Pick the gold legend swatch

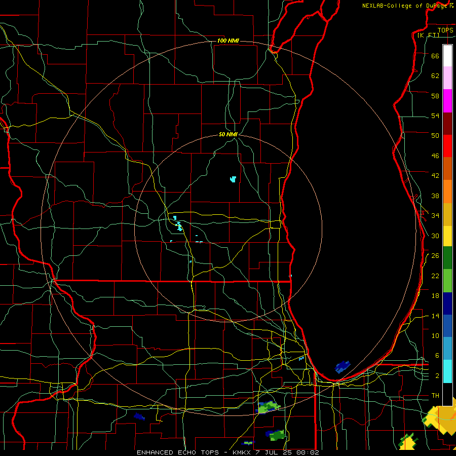coord(447,214)
